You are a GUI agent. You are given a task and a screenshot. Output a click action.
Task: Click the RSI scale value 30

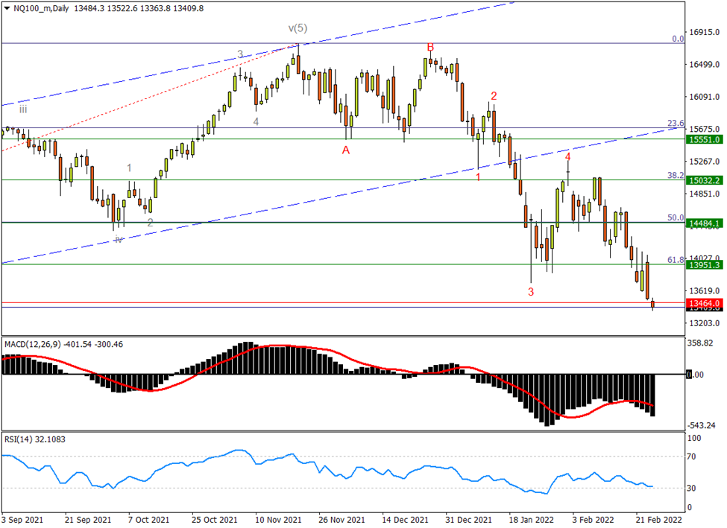[691, 488]
